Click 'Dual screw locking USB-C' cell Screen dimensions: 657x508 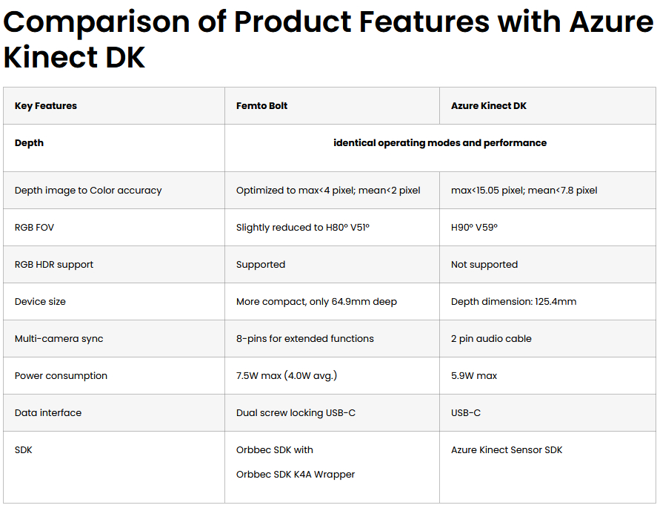pos(296,413)
